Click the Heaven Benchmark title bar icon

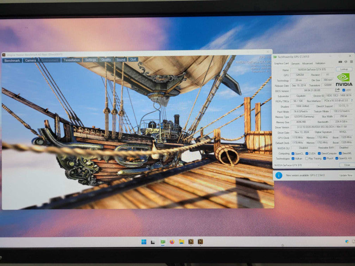click(x=4, y=55)
